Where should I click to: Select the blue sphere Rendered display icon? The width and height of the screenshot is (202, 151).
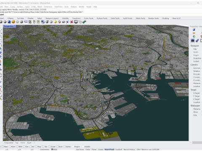click(x=9, y=22)
